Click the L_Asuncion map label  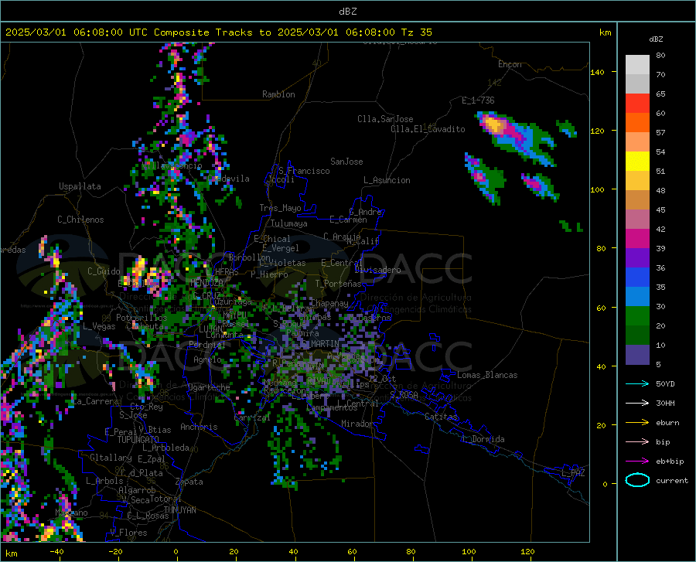pyautogui.click(x=387, y=180)
